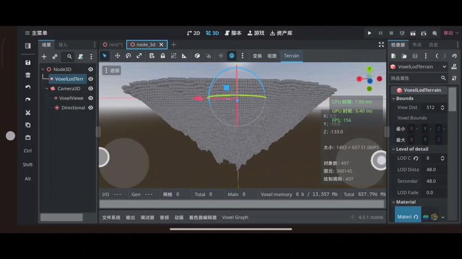Switch to the 2D workspace
462x259 pixels.
(x=193, y=33)
